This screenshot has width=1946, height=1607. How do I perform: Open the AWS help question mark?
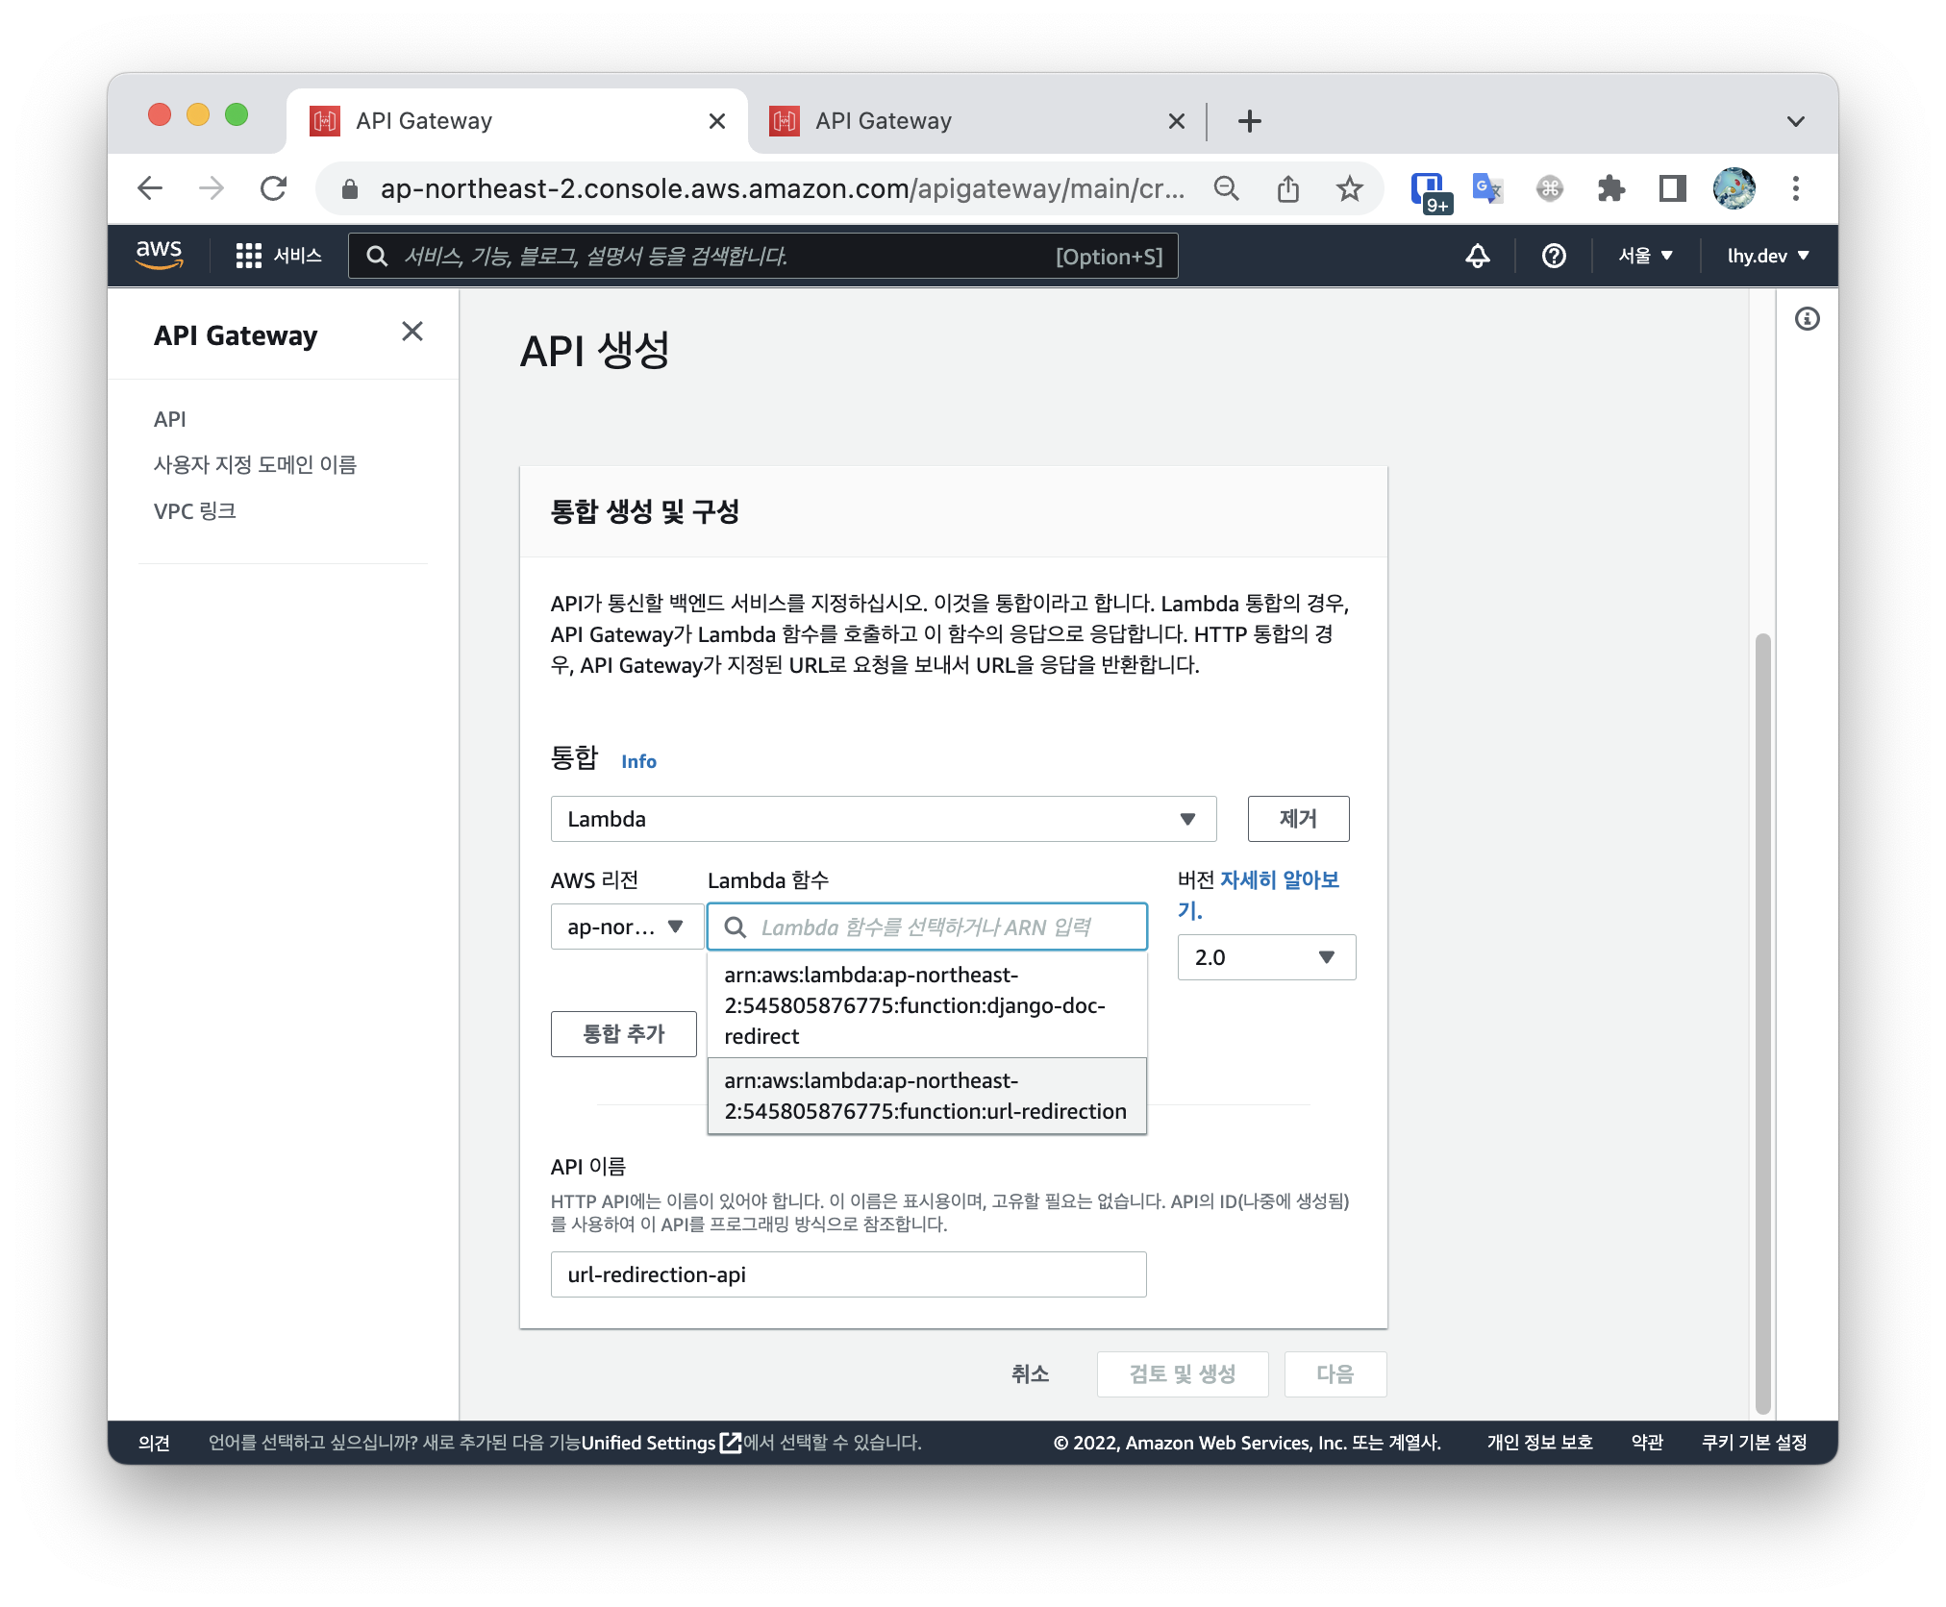click(x=1554, y=256)
